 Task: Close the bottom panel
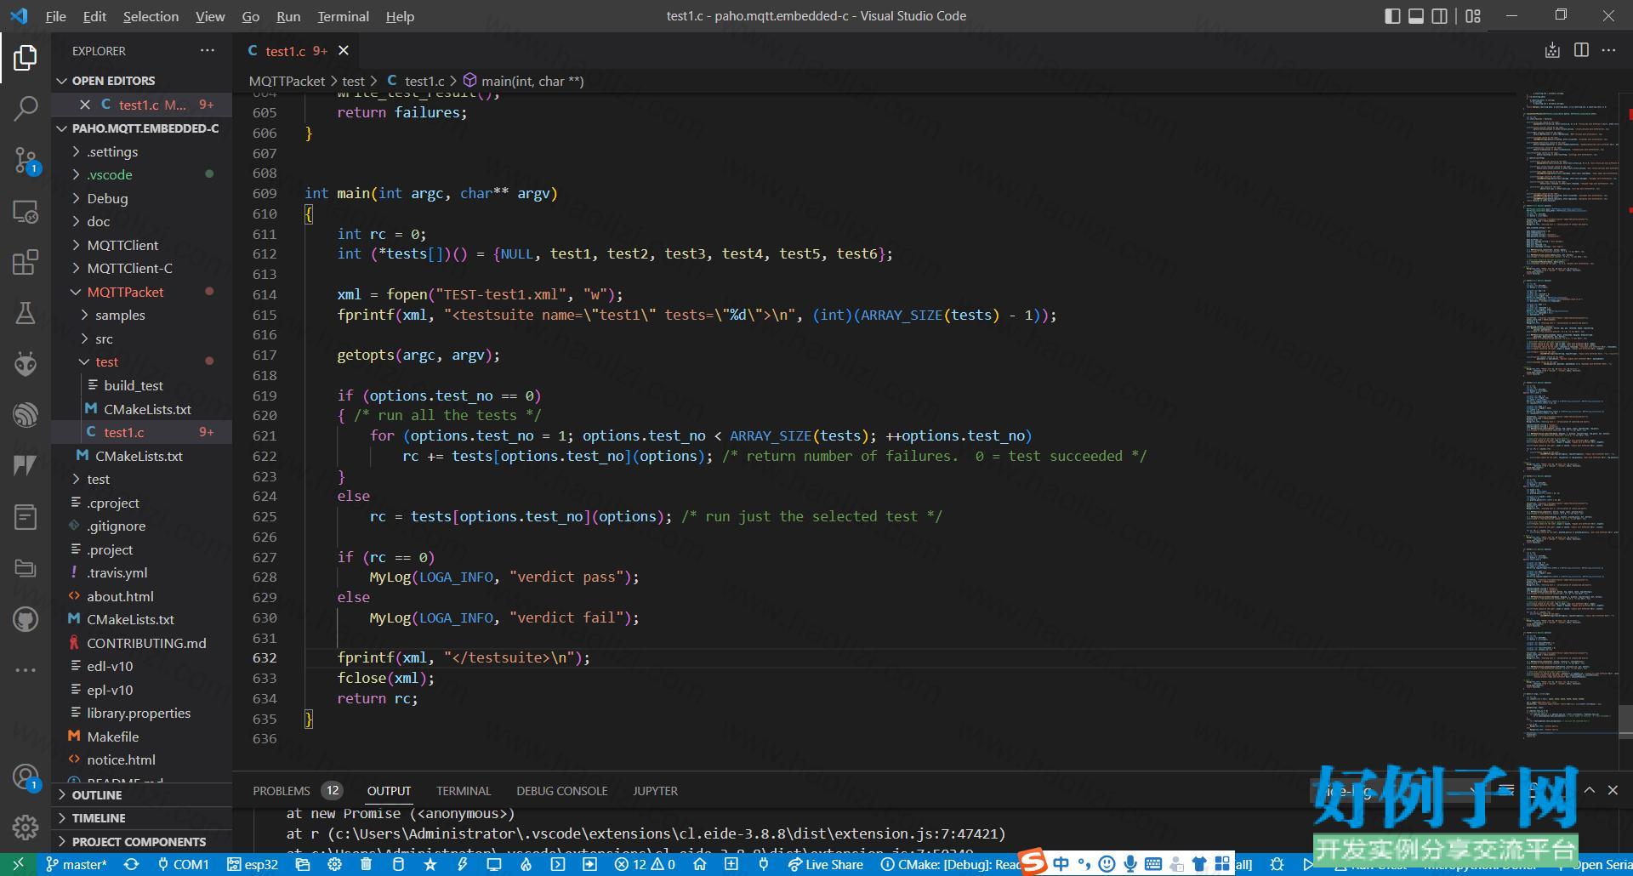pyautogui.click(x=1613, y=790)
